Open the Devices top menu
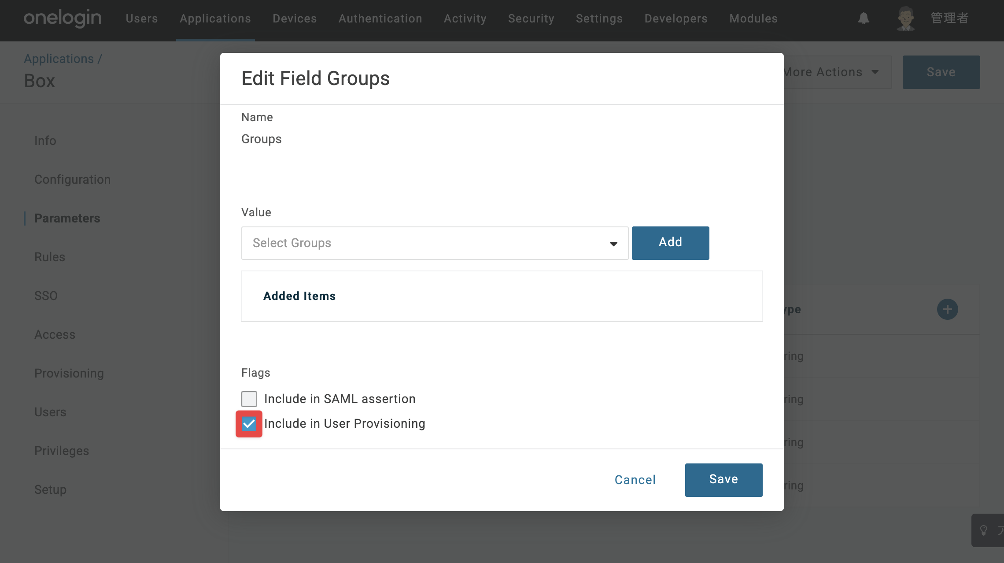 (295, 19)
